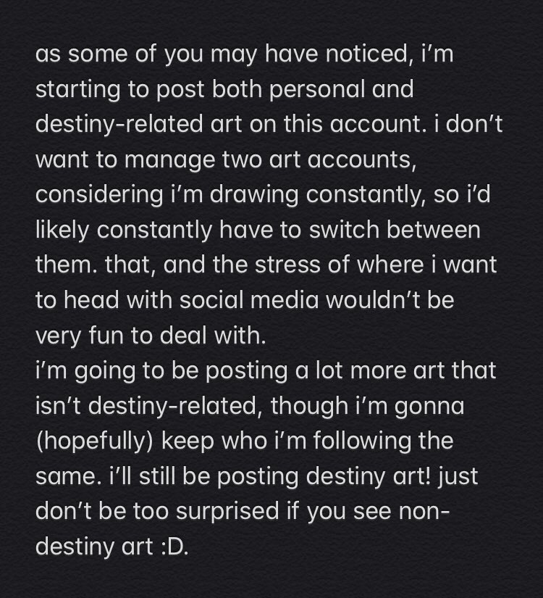Click the word "considering" in the paragraph
The image size is (543, 598).
click(99, 196)
